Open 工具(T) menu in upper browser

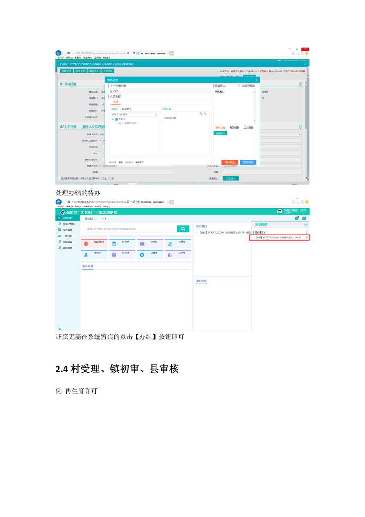tap(98, 58)
